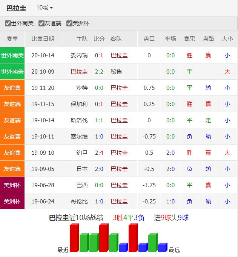Click the 大小 column header
This screenshot has width=238, height=257.
pyautogui.click(x=227, y=39)
